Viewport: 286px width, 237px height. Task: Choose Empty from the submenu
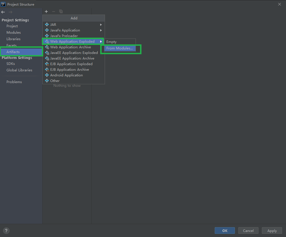click(120, 42)
